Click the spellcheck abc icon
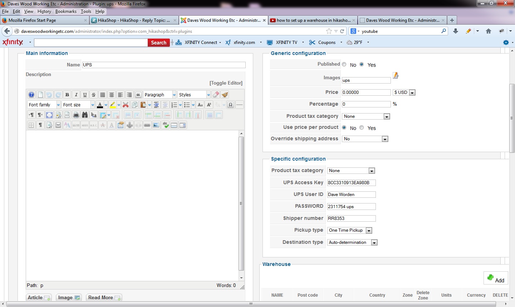 (x=165, y=125)
